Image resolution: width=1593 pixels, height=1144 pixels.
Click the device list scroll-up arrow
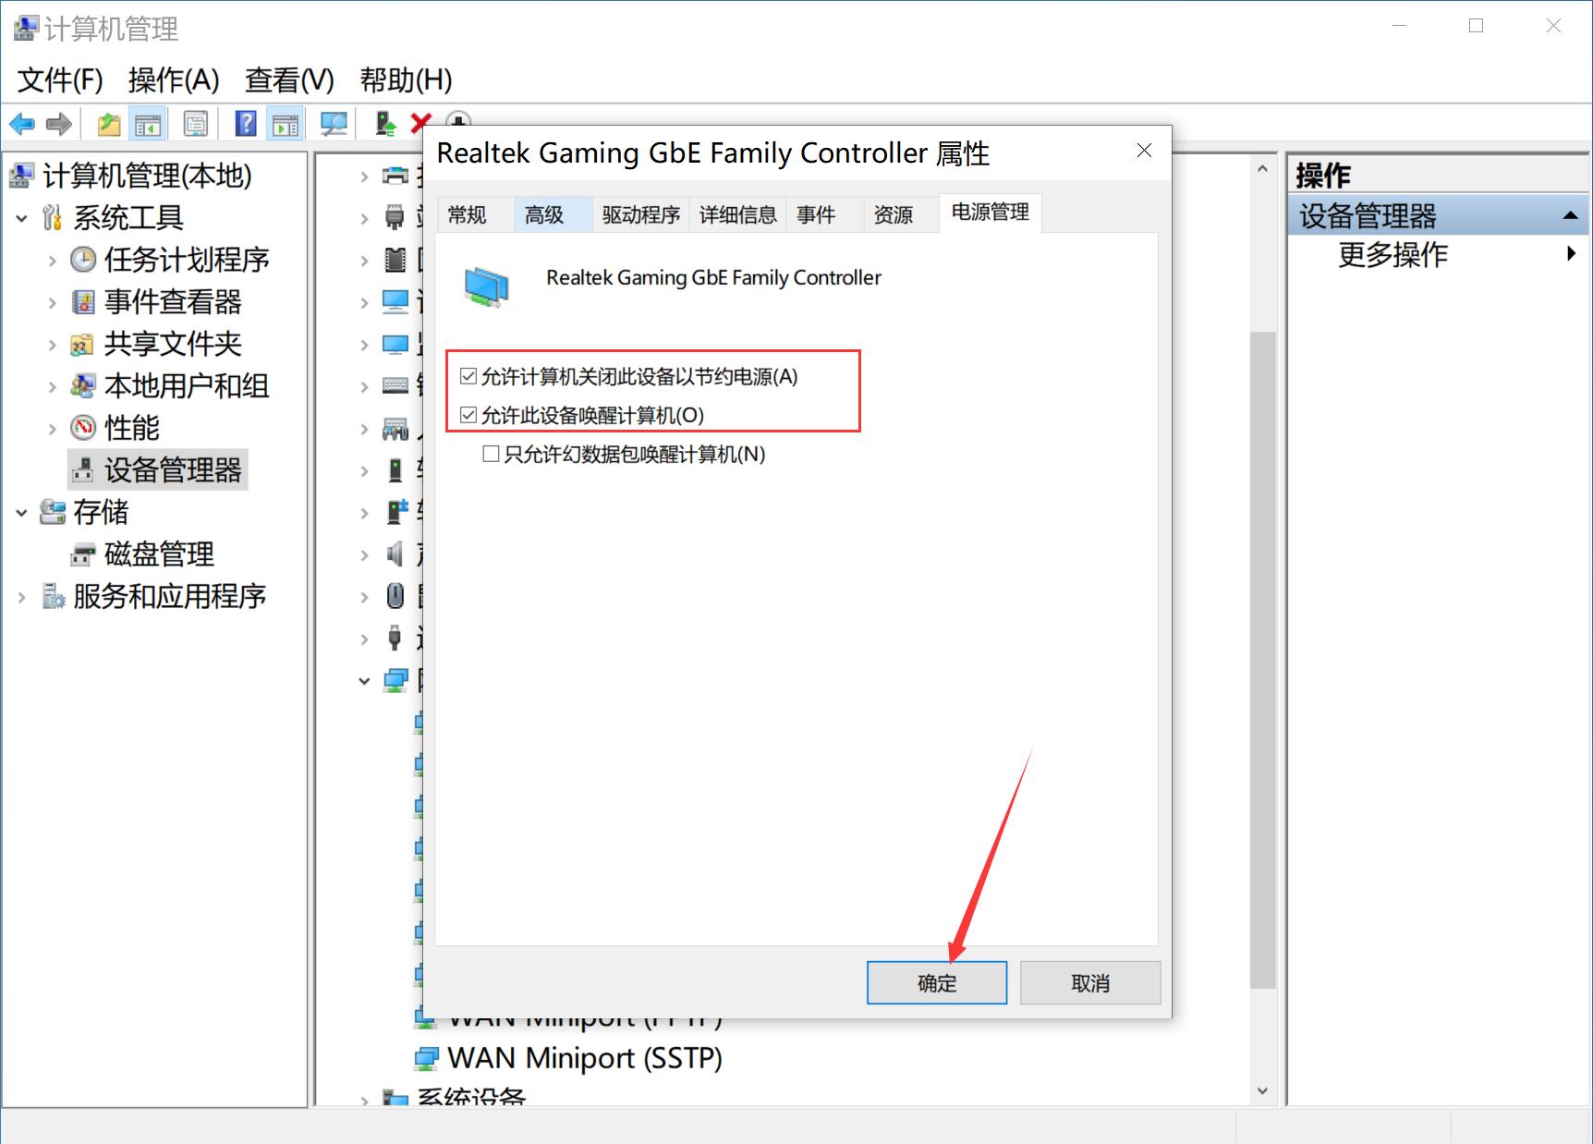click(1262, 169)
